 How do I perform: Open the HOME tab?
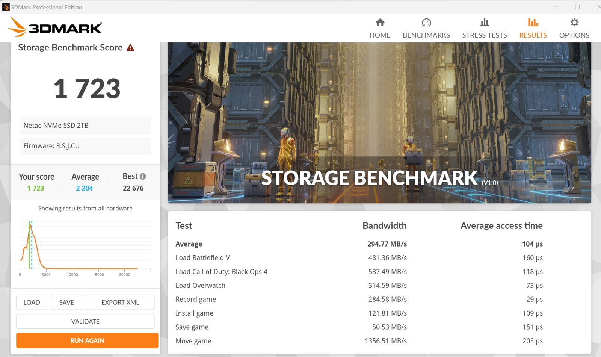(380, 28)
